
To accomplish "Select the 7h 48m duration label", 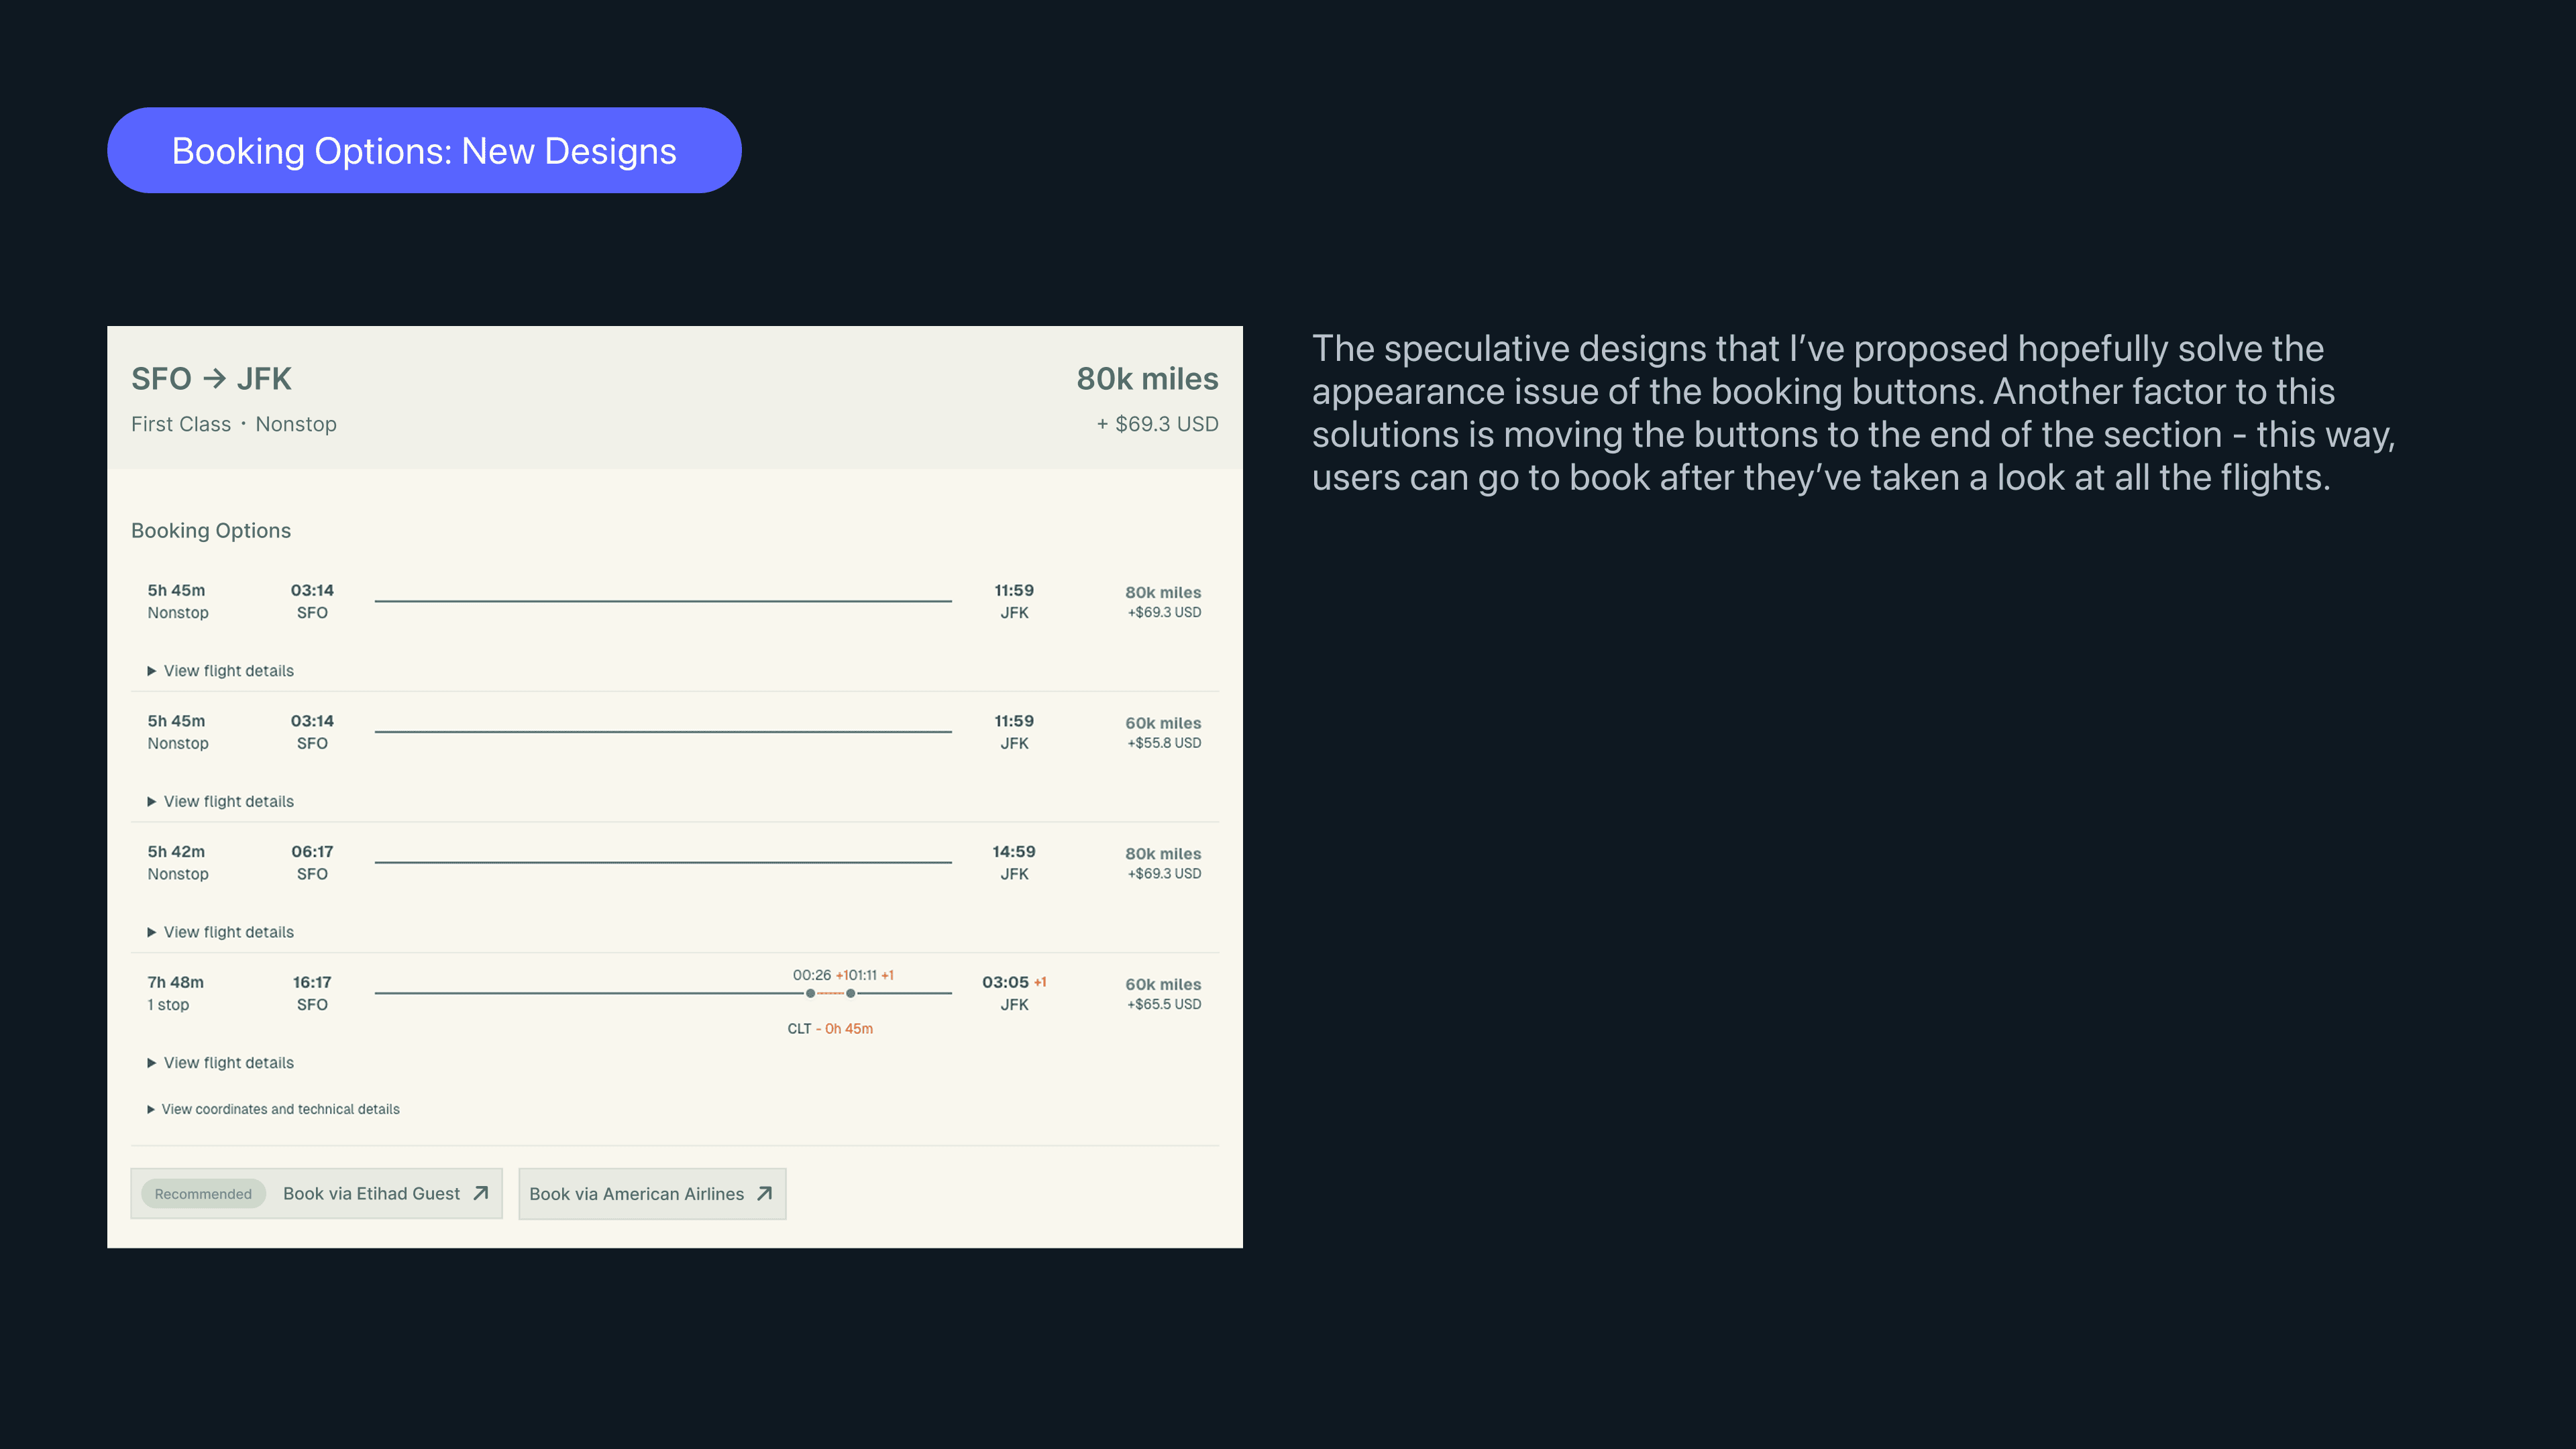I will [175, 982].
